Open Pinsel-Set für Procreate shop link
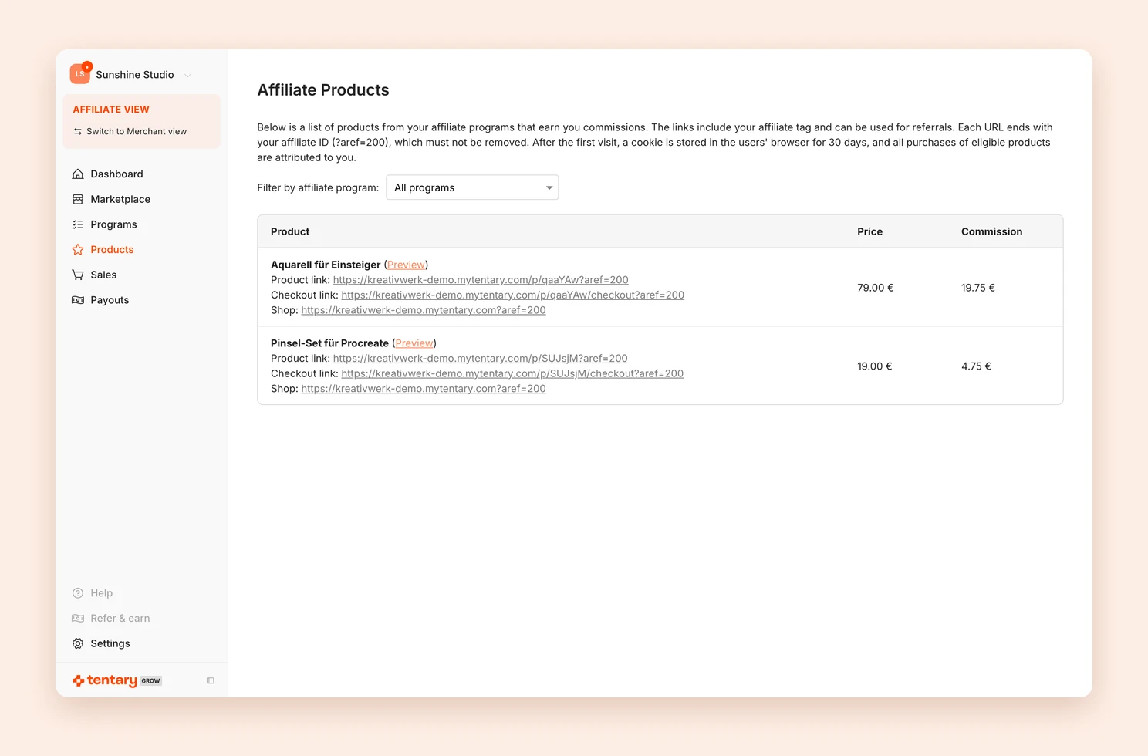The width and height of the screenshot is (1148, 756). pyautogui.click(x=424, y=389)
